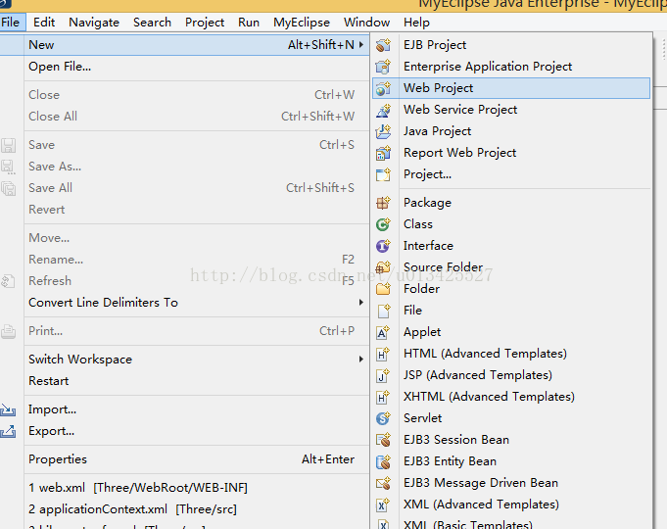The height and width of the screenshot is (529, 667).
Task: Select the Servlet icon
Action: tap(383, 418)
